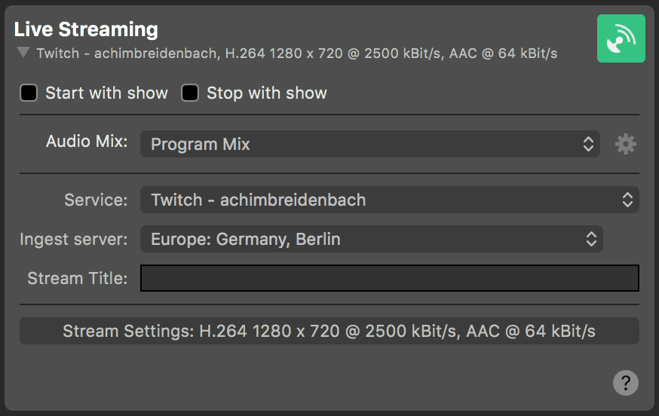Open the Audio Mix Program Mix dropdown

[x=370, y=144]
